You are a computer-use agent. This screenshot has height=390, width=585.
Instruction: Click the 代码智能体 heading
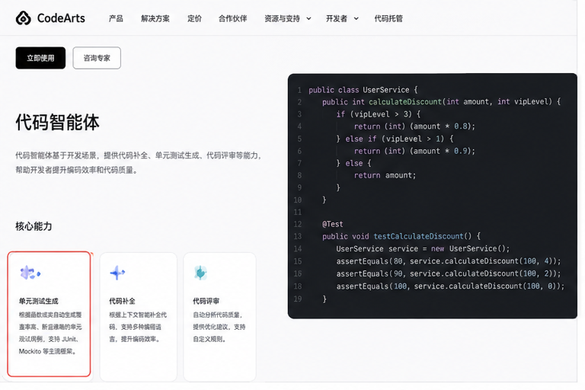click(x=57, y=123)
